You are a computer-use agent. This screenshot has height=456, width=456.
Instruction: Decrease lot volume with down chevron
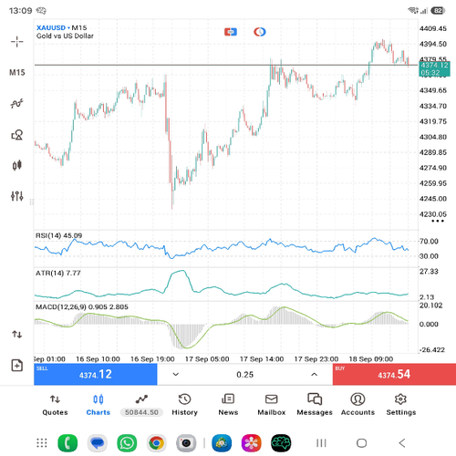click(x=176, y=374)
